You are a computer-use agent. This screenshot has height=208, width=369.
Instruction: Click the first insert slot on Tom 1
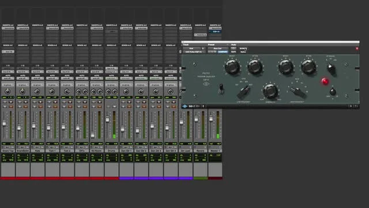(52, 28)
